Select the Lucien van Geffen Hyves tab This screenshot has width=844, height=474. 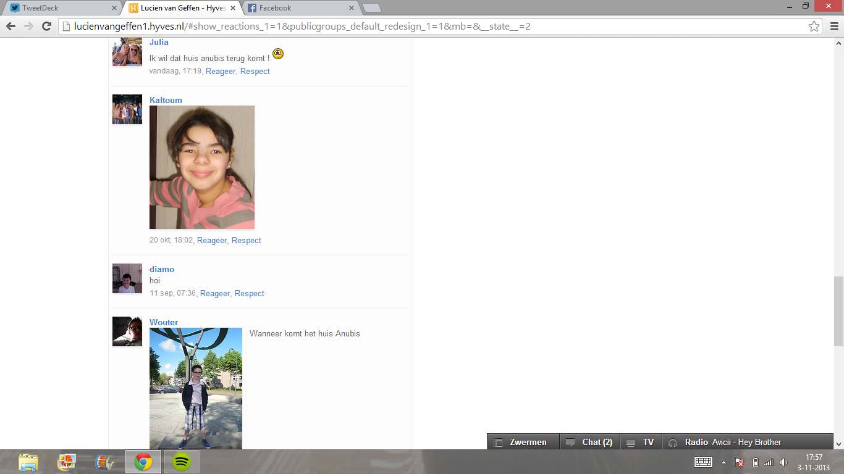pos(182,8)
